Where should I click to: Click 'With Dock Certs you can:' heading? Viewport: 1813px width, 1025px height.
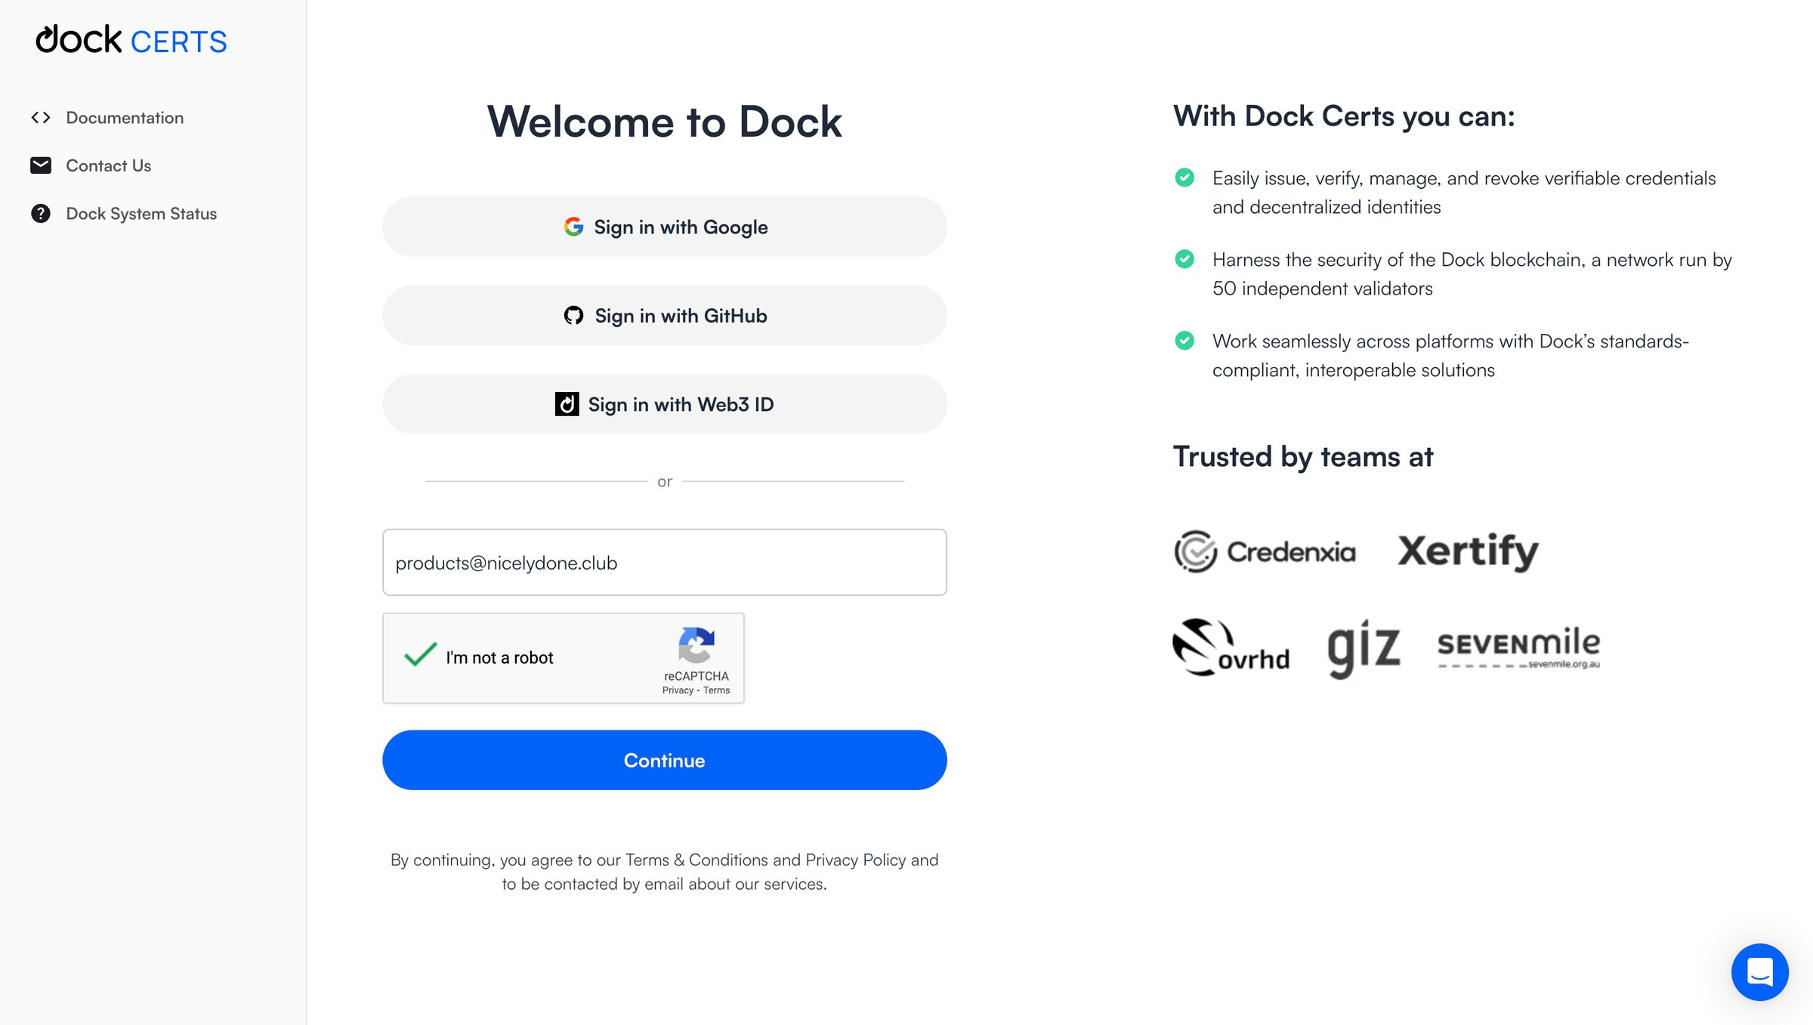click(x=1344, y=116)
